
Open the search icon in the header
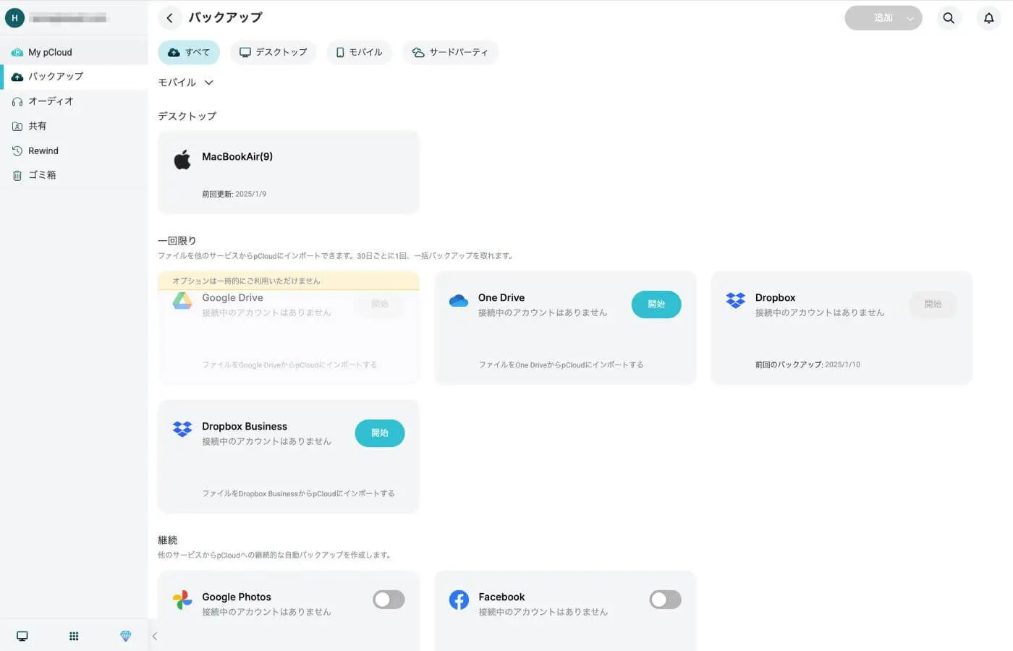point(949,18)
